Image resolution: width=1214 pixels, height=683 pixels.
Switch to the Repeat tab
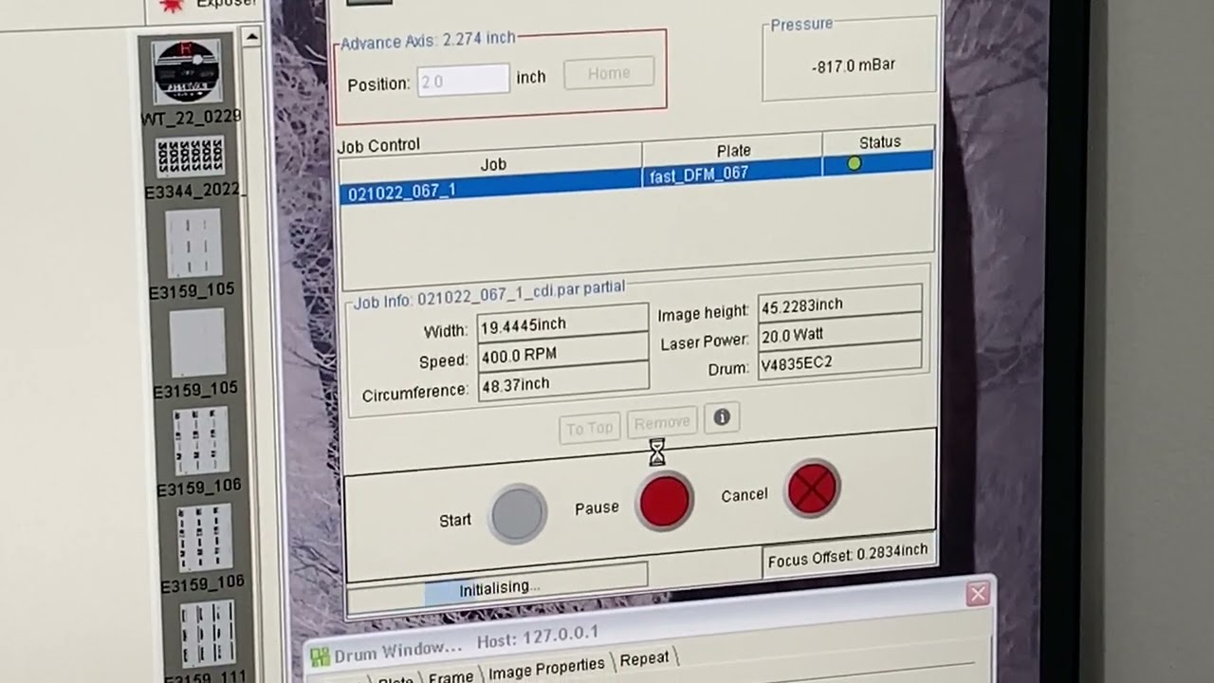click(x=644, y=658)
